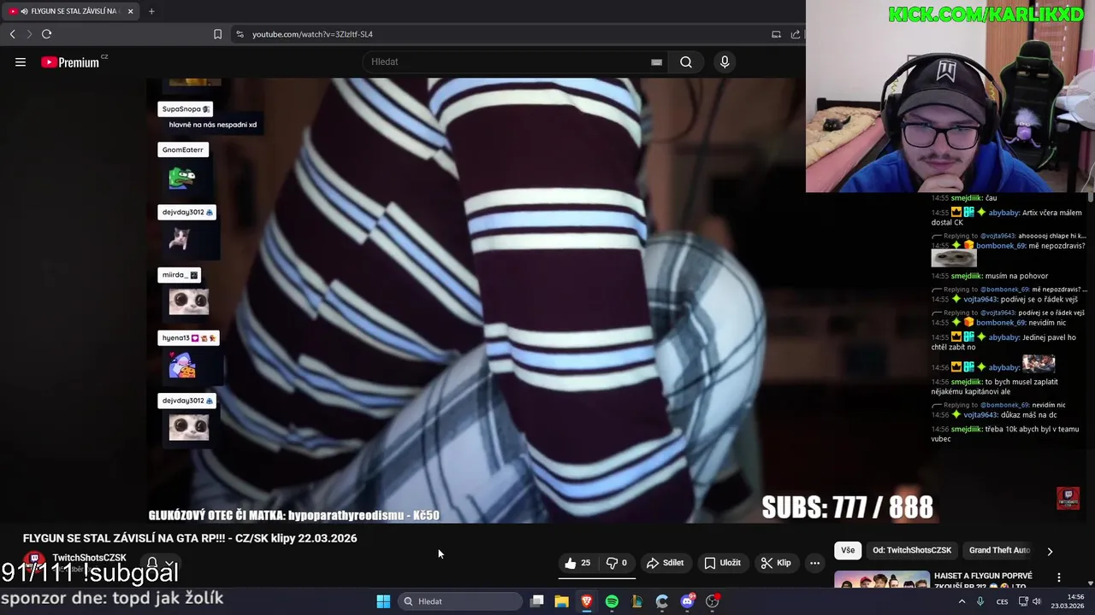This screenshot has height=615, width=1095.
Task: Click the system tray microphone icon
Action: coord(980,601)
